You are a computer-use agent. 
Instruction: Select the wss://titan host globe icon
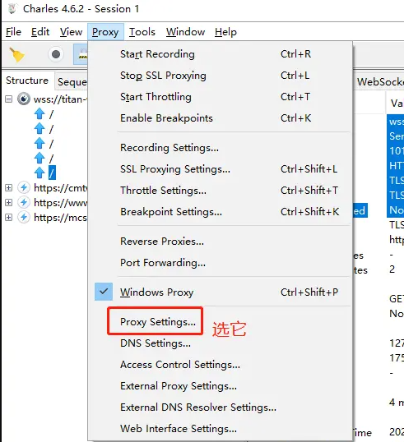tap(24, 99)
